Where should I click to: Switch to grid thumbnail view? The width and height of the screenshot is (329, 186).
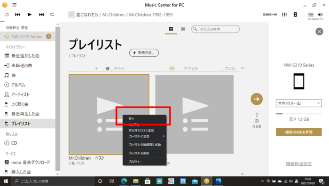pos(171,29)
